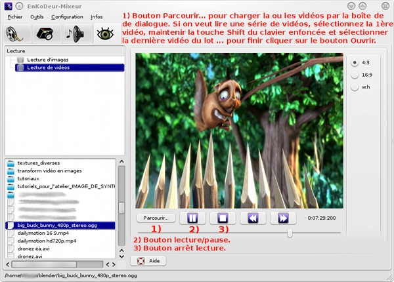Click the lifebuoy icon on Aide button
This screenshot has width=394, height=282.
[x=141, y=261]
